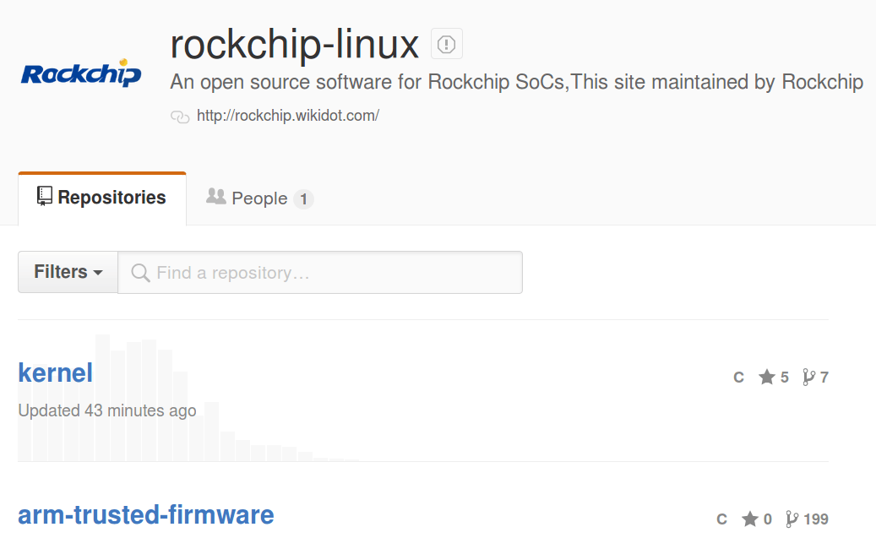Click the rockchip-linux organization title
This screenshot has height=538, width=876.
click(x=295, y=44)
